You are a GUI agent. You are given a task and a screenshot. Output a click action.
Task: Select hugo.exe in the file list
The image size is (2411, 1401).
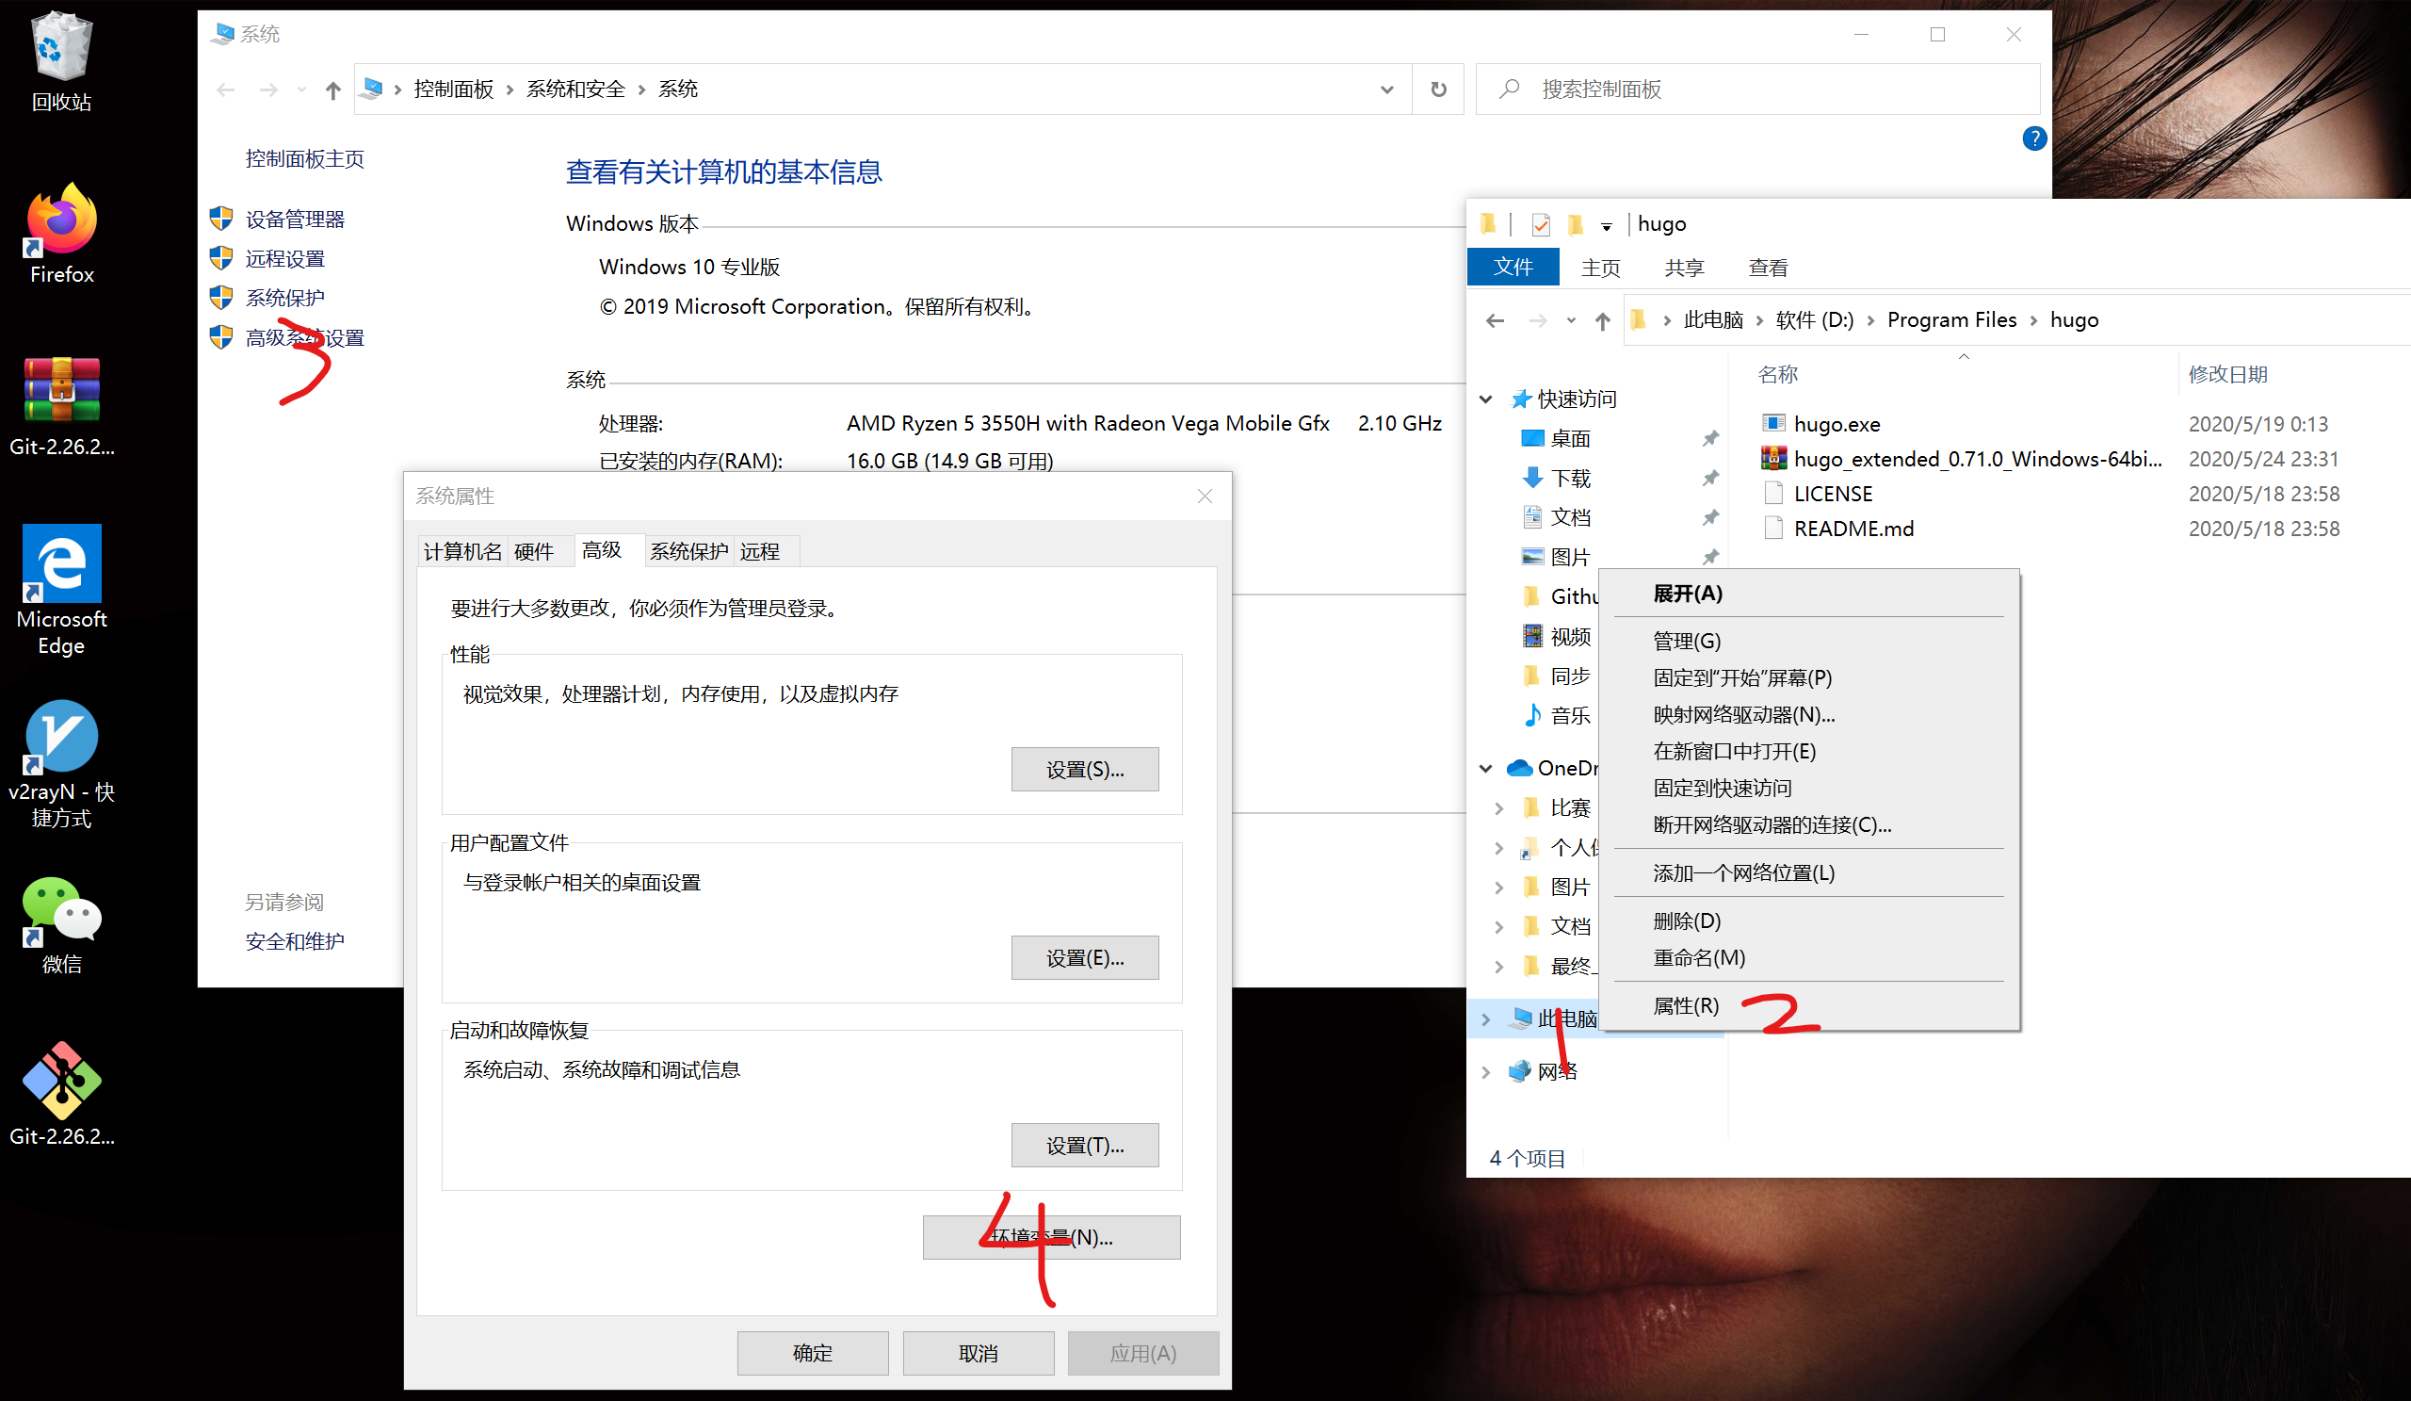tap(1835, 423)
